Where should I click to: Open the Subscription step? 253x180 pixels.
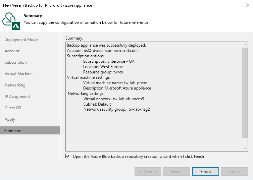click(x=16, y=62)
